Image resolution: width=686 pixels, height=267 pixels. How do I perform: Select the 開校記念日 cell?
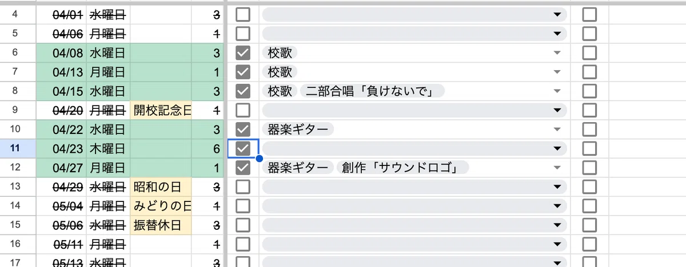point(162,110)
